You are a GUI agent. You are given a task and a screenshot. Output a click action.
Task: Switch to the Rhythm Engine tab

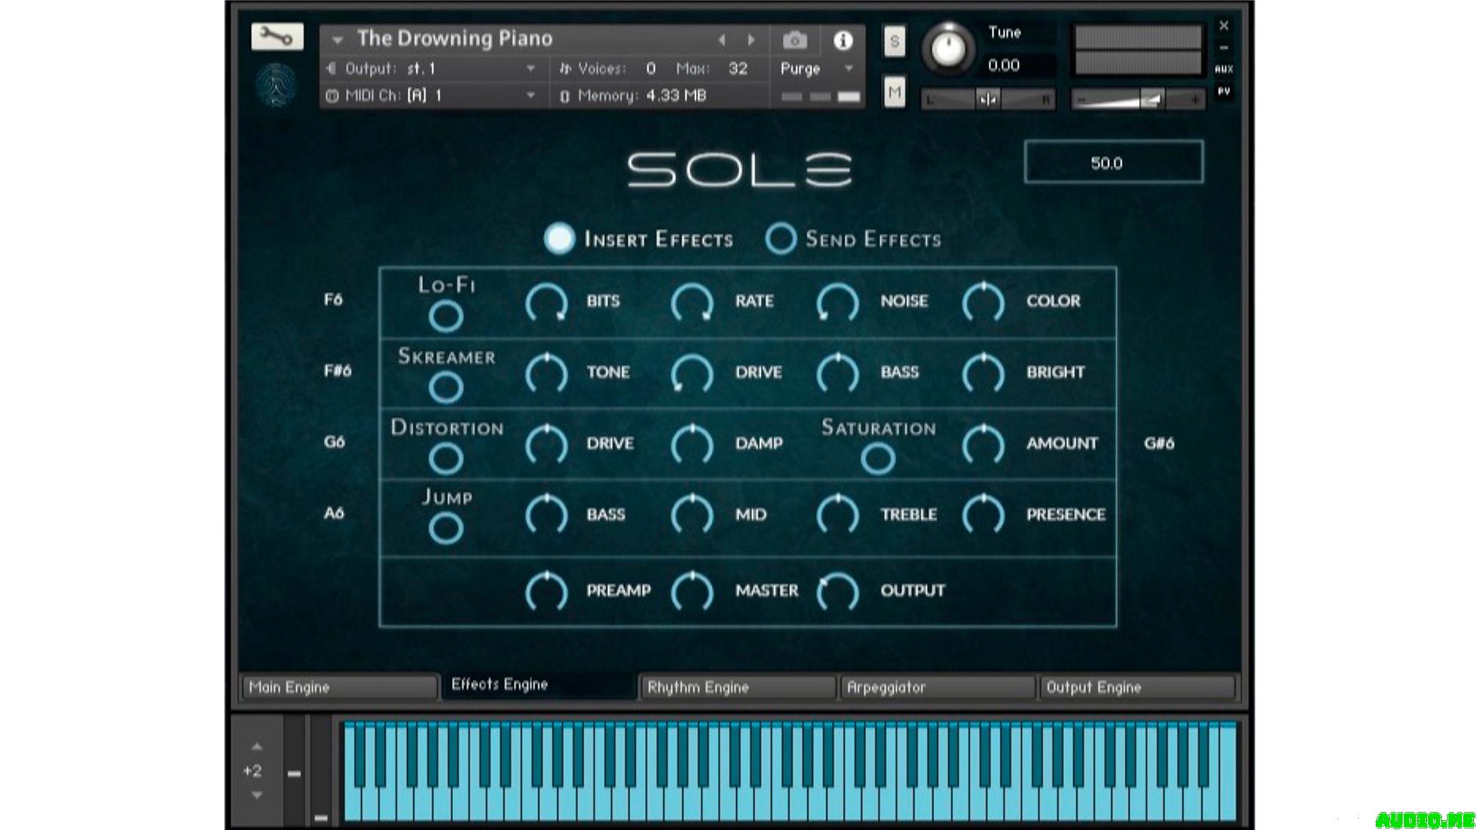738,687
